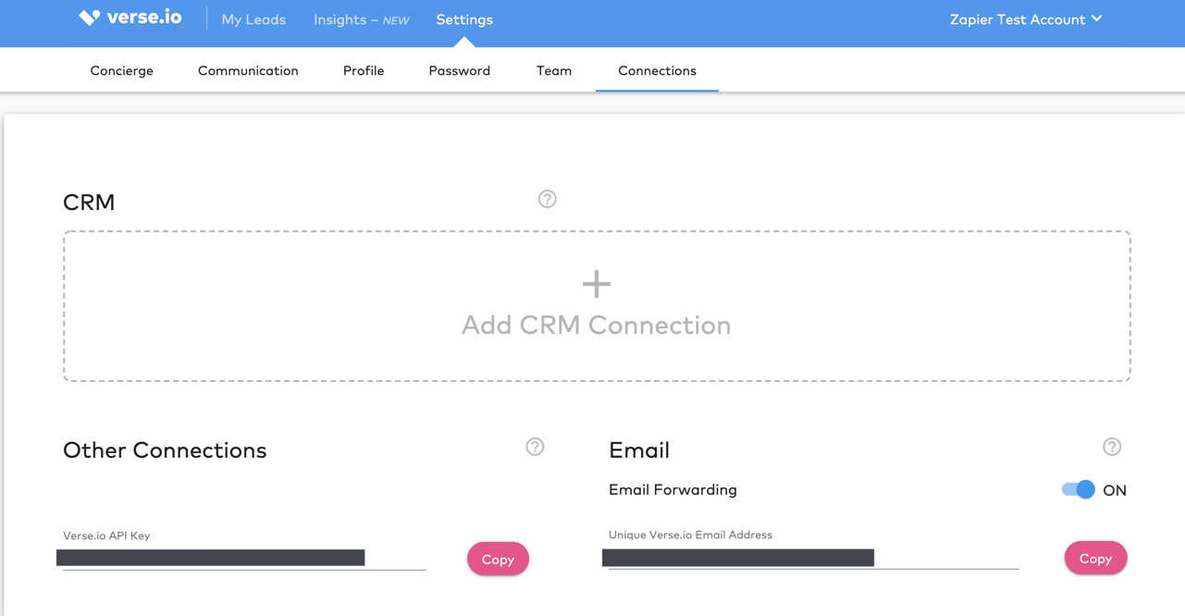Copy the Verse.io API Key

click(498, 559)
